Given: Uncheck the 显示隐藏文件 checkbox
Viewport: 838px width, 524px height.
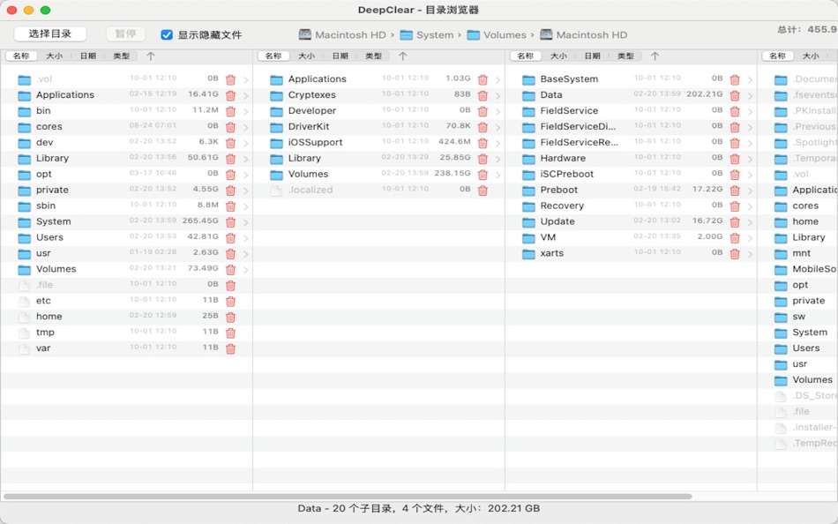Looking at the screenshot, I should tap(168, 34).
